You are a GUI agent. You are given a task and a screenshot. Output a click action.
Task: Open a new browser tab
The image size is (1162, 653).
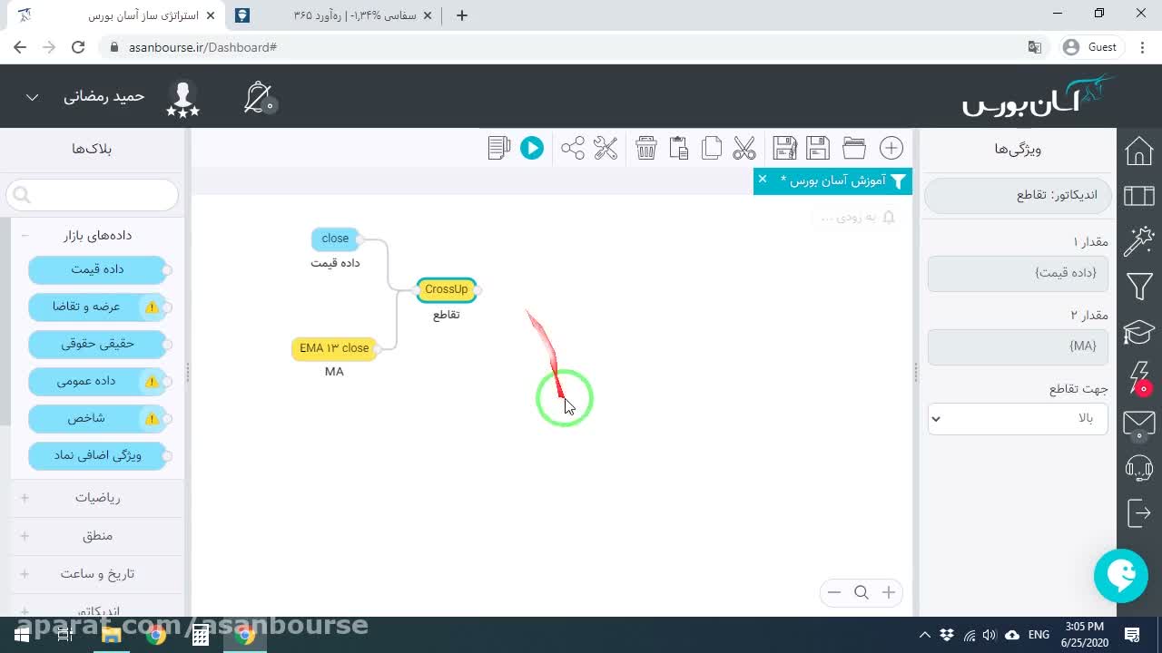point(462,15)
